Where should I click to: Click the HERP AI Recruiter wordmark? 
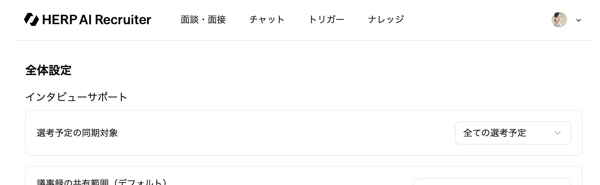click(96, 20)
